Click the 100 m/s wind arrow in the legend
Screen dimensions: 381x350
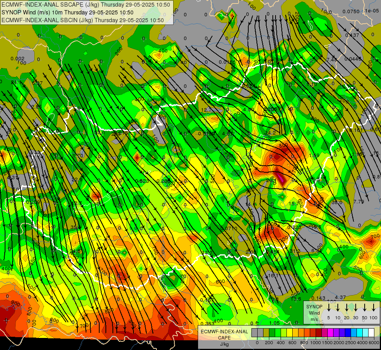click(x=374, y=308)
